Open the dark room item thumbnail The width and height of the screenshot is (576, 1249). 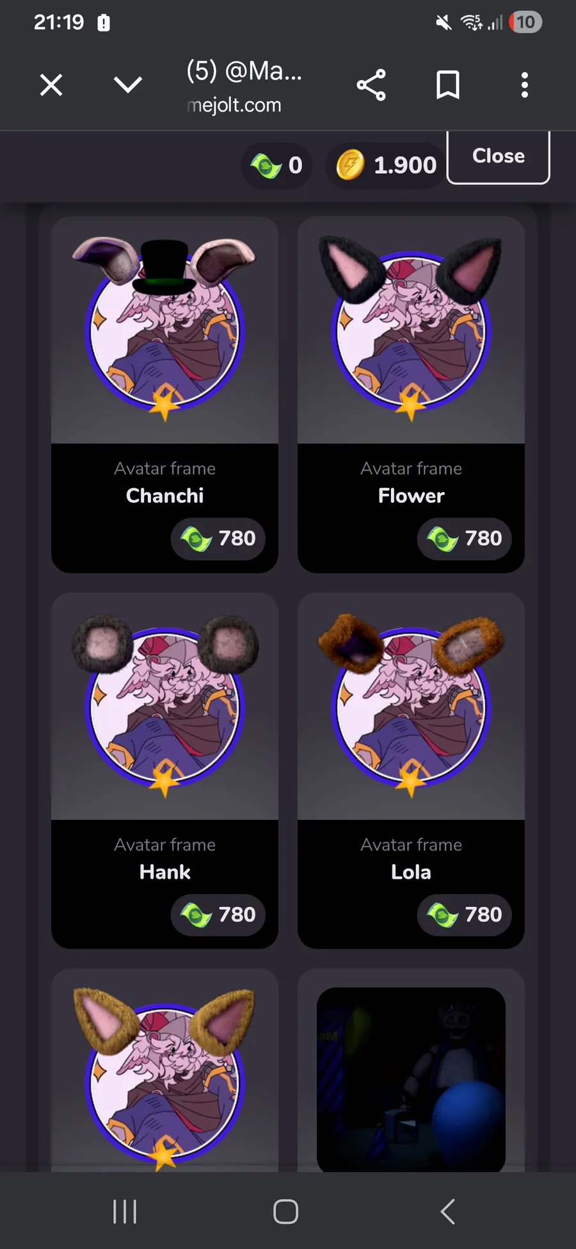click(411, 1079)
